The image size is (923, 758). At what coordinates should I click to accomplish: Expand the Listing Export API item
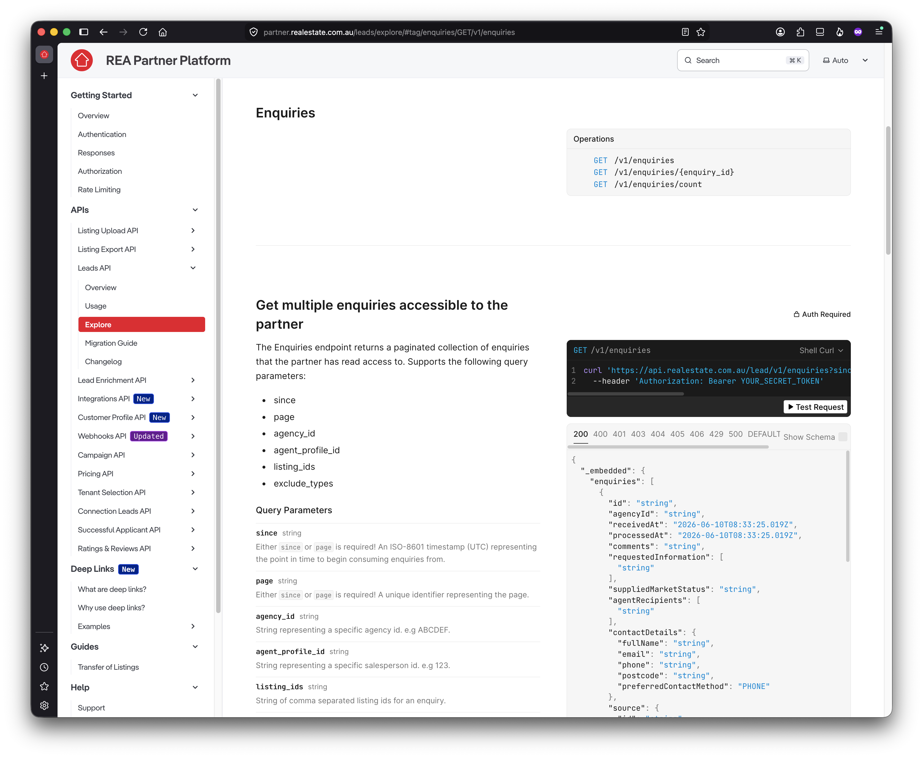193,249
